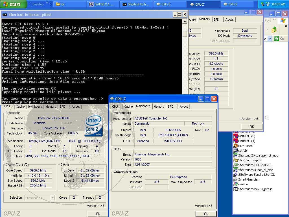The width and height of the screenshot is (289, 217).
Task: Open the SPD tab in back CPU-Z window
Action: 216,19
